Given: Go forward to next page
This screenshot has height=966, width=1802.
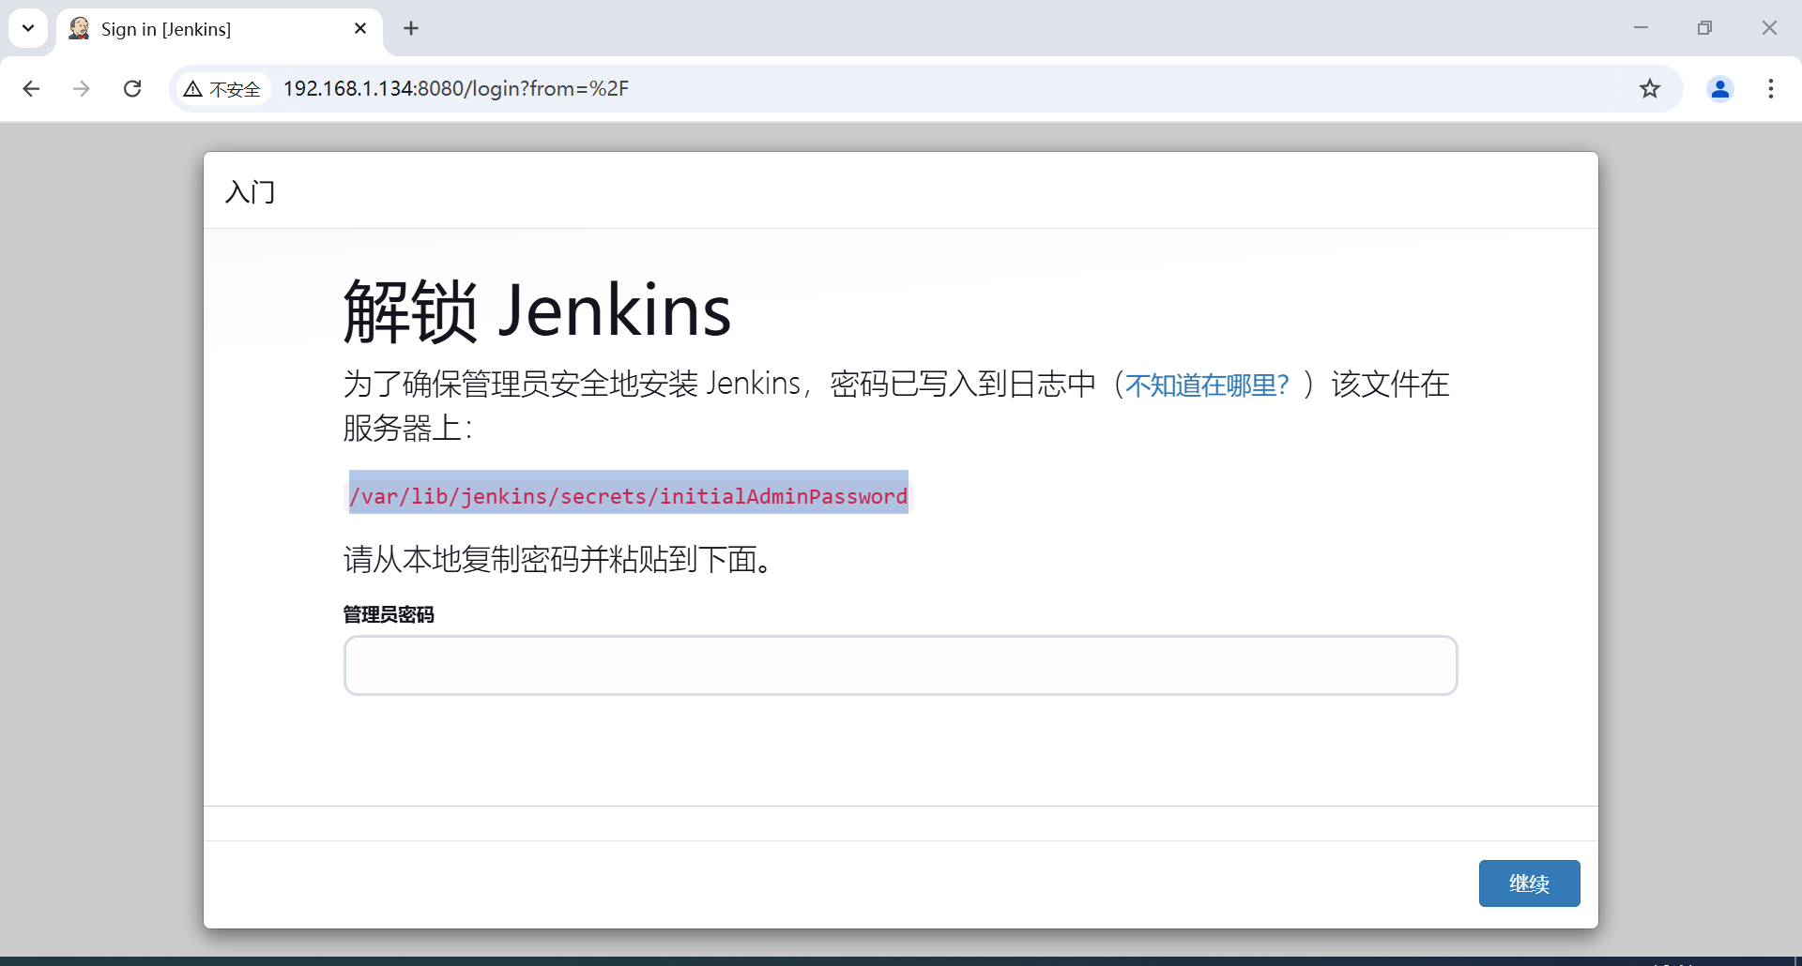Looking at the screenshot, I should tap(82, 88).
